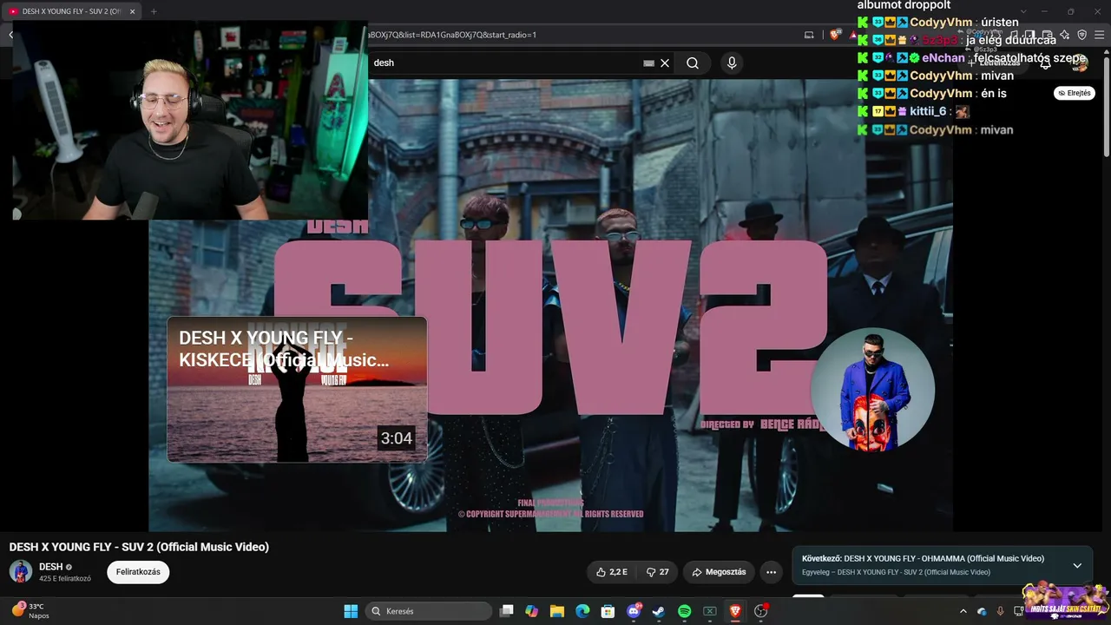The image size is (1111, 625).
Task: Open the KISKECE end-screen video card
Action: point(297,390)
